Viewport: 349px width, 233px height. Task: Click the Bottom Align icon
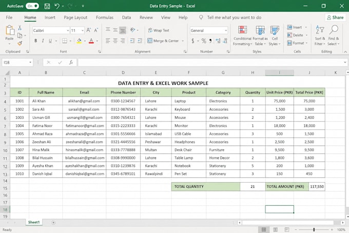point(123,30)
